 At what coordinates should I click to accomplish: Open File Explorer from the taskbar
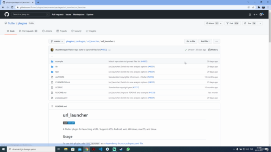pos(66,149)
